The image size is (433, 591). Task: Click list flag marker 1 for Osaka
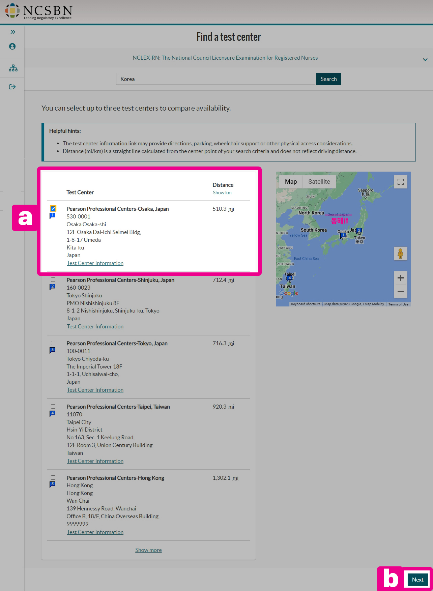pyautogui.click(x=53, y=216)
